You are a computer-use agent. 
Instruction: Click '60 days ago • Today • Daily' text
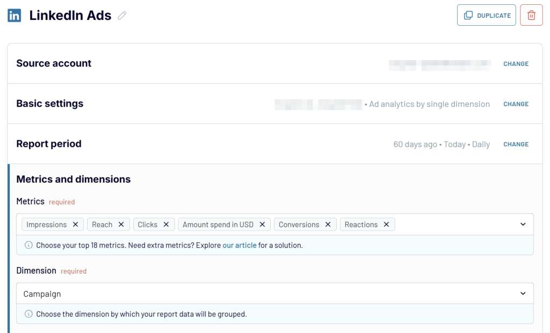pos(442,144)
